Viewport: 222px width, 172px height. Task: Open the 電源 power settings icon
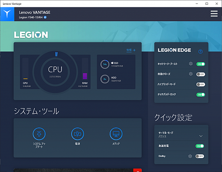tap(78, 134)
